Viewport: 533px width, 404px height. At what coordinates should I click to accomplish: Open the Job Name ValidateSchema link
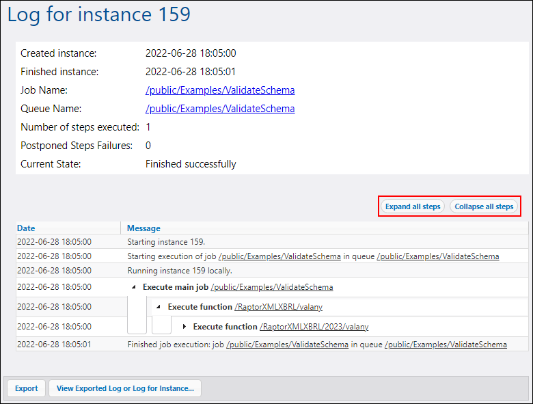(220, 90)
